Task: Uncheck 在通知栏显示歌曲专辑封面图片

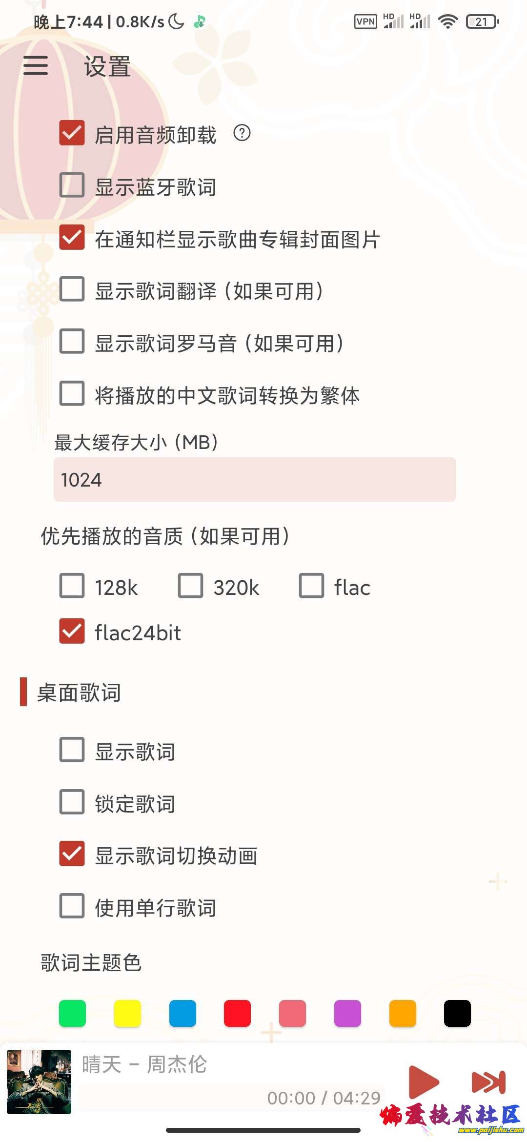Action: coord(72,239)
